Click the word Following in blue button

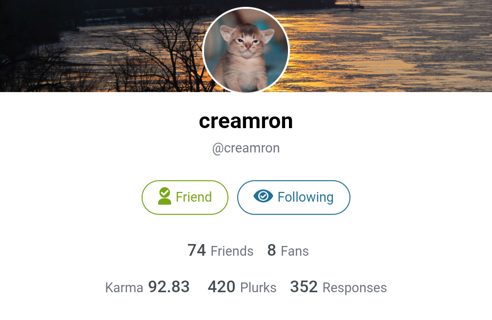306,197
